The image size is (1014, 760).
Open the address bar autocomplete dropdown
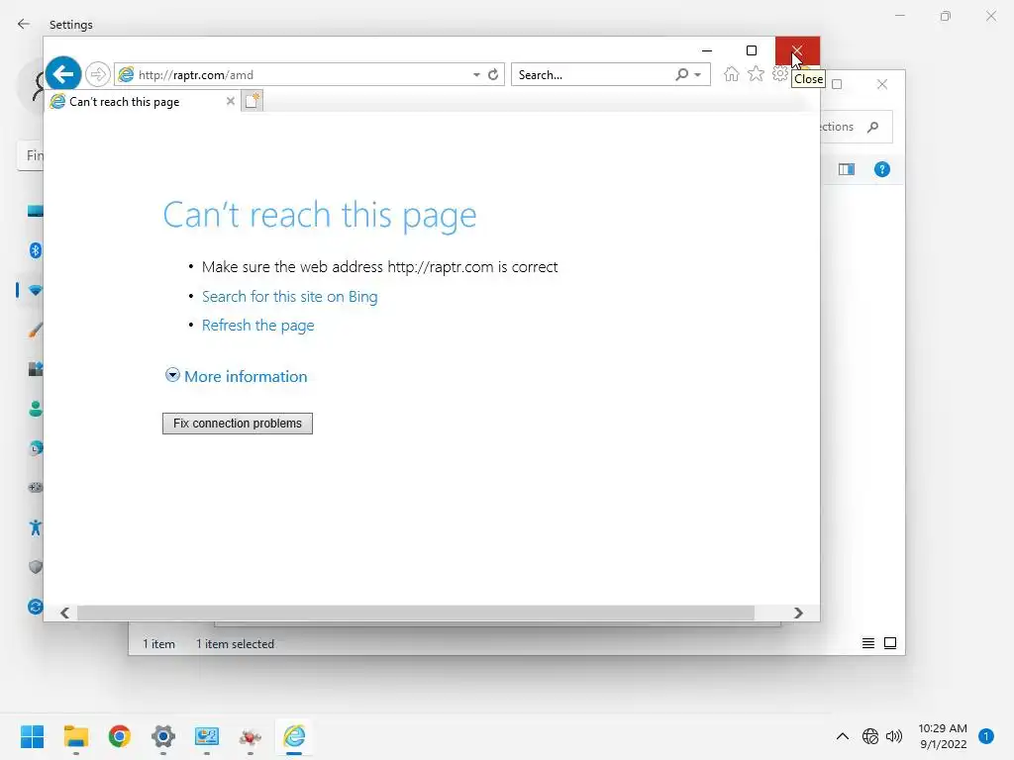pos(476,75)
